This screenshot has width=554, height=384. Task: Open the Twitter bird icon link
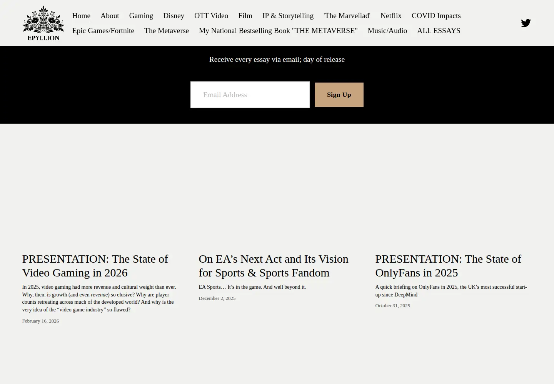[x=526, y=23]
